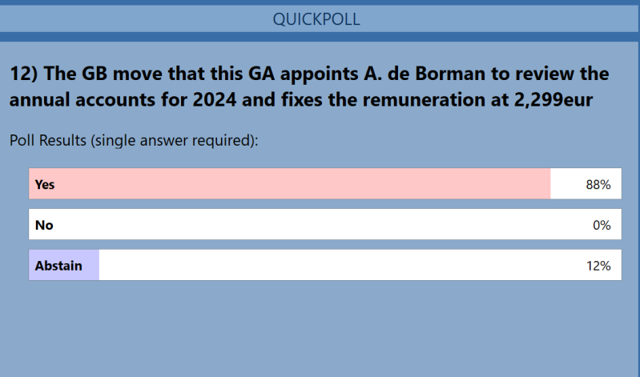
Task: Select the "No" answer label
Action: tap(43, 225)
